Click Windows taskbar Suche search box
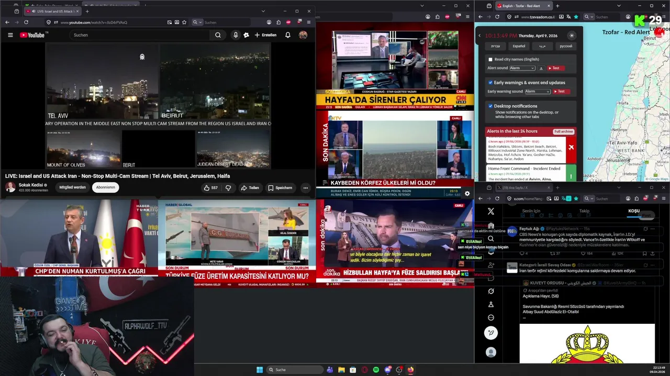670x376 pixels. (x=295, y=370)
